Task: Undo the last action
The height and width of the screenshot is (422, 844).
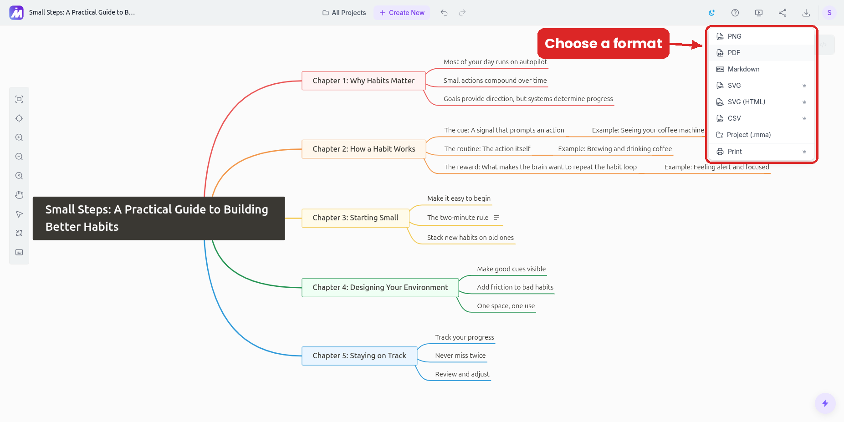Action: tap(444, 13)
